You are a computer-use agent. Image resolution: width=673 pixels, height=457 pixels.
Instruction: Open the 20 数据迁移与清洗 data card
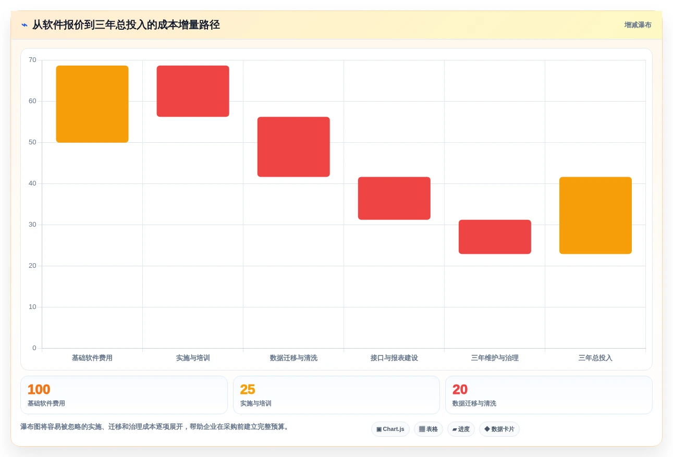click(548, 395)
